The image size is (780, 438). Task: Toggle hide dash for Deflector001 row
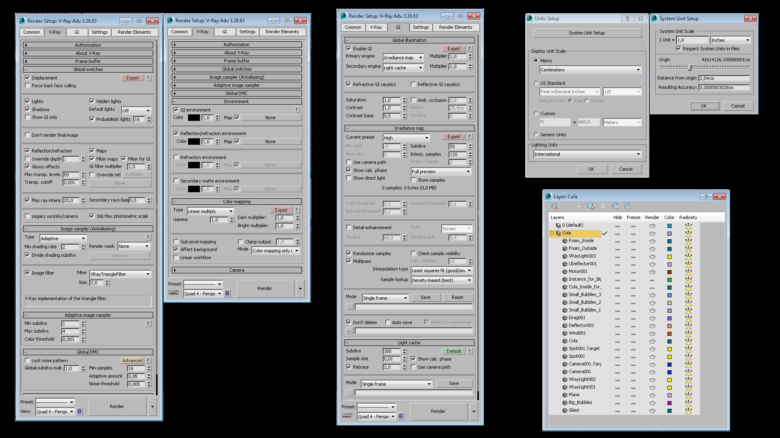pos(617,326)
